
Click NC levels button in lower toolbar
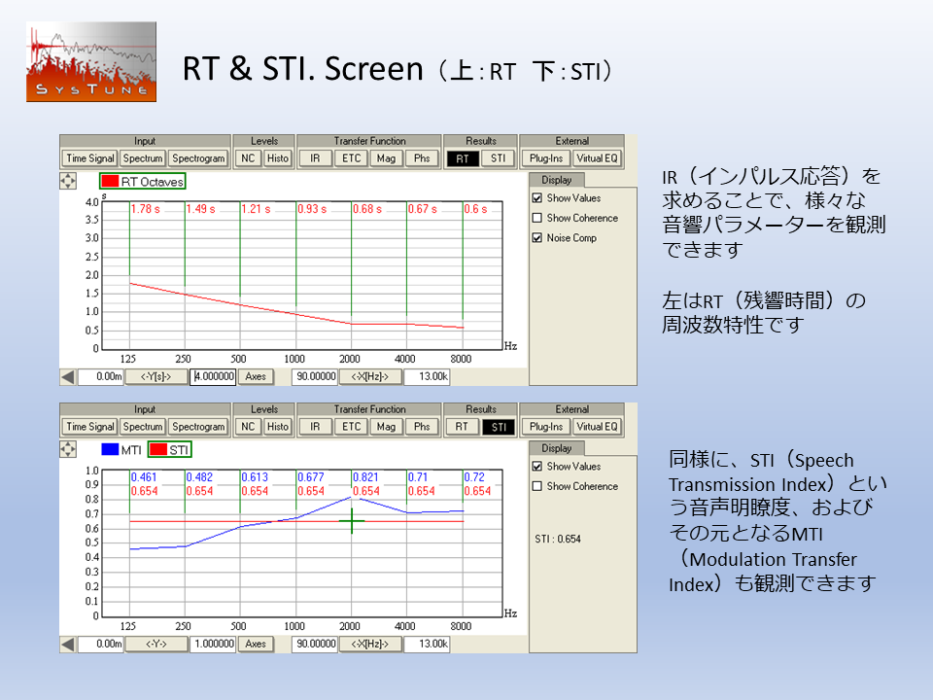[x=248, y=427]
